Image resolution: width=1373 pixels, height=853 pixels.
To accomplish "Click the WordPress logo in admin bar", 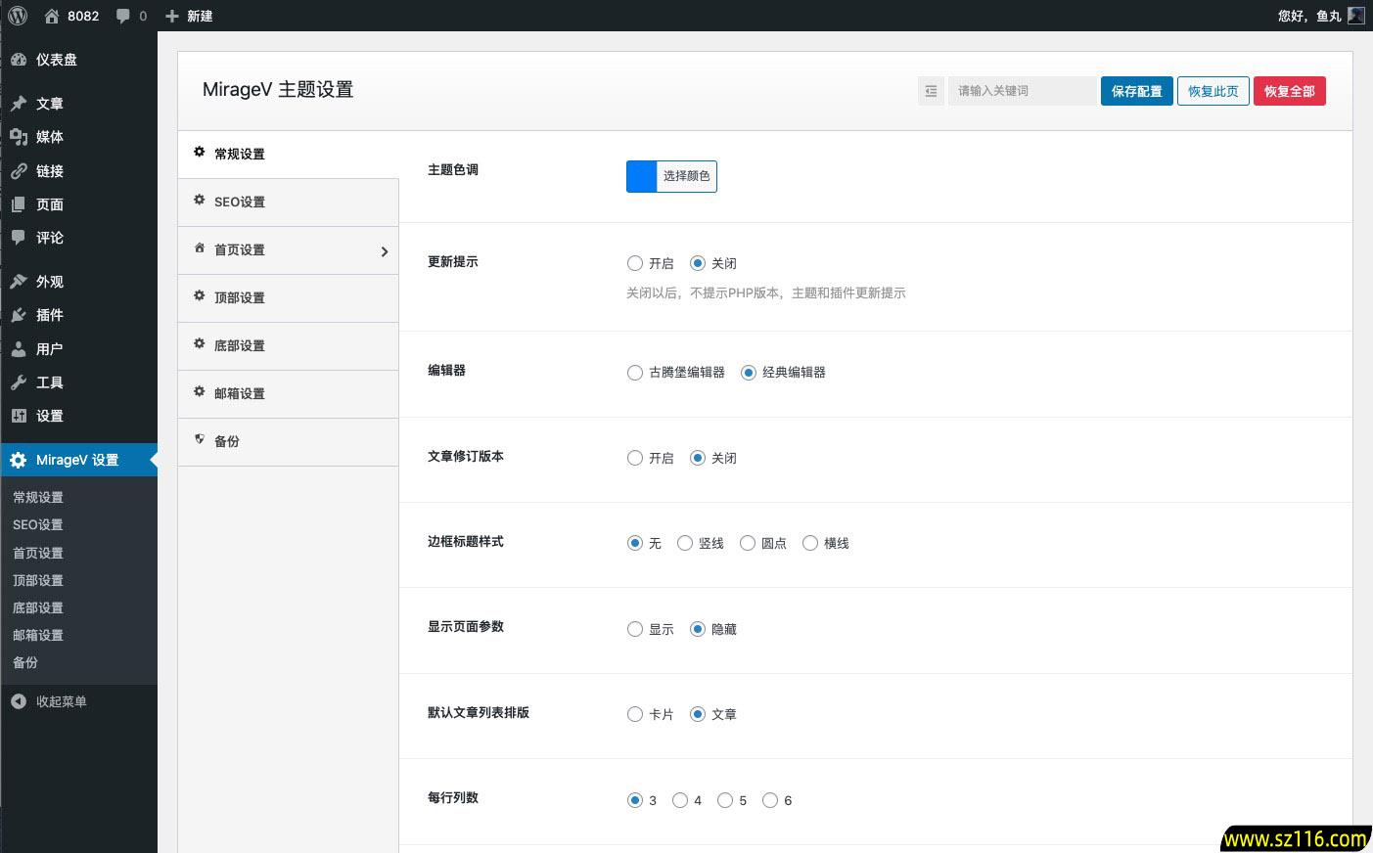I will pos(18,16).
